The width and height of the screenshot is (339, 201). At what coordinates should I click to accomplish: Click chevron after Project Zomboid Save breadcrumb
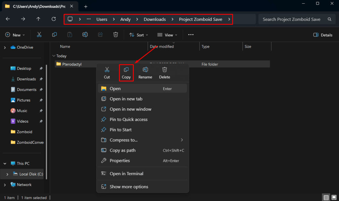[x=229, y=19]
